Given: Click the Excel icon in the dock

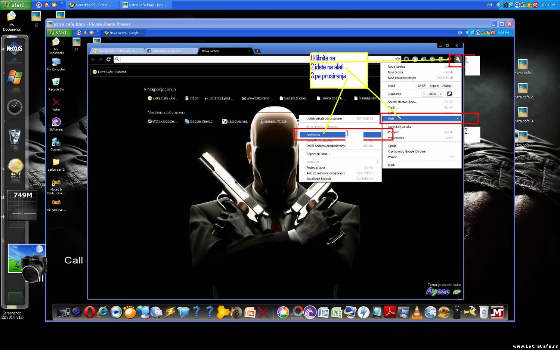Looking at the screenshot, I should pos(337,312).
